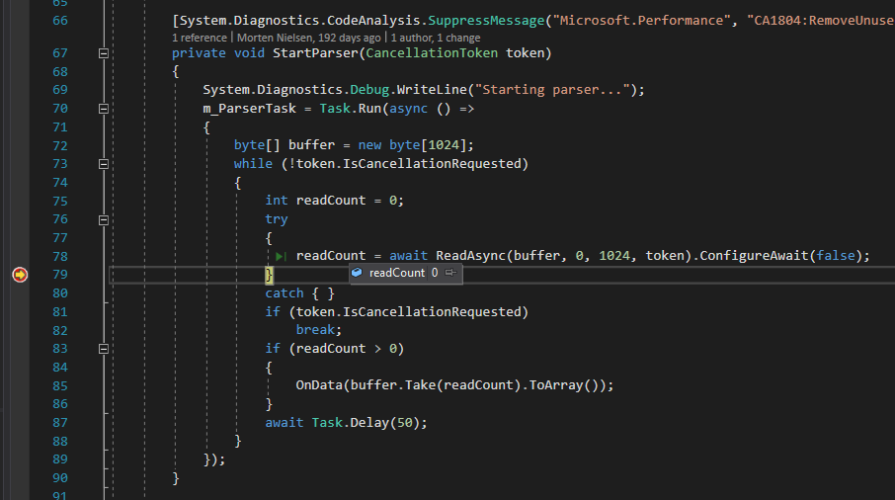Collapse the while loop on line 73
Screen dimensions: 895x500
click(104, 164)
